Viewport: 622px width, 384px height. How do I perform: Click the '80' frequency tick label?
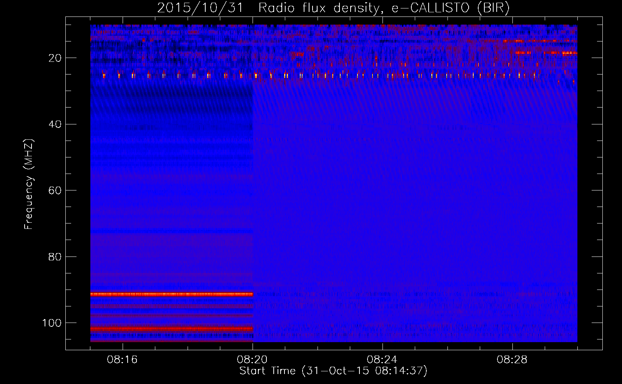pyautogui.click(x=55, y=257)
